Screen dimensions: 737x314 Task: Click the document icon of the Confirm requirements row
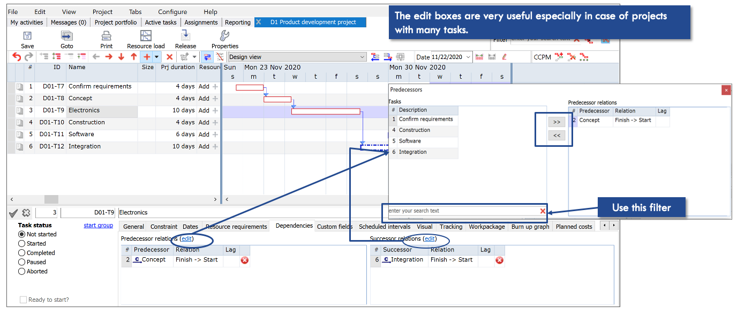click(x=20, y=87)
